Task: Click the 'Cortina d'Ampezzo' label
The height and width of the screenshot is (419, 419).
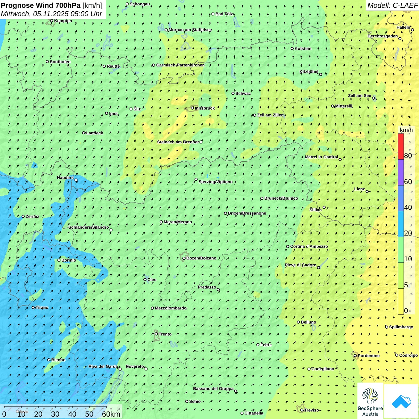Action: pos(309,246)
